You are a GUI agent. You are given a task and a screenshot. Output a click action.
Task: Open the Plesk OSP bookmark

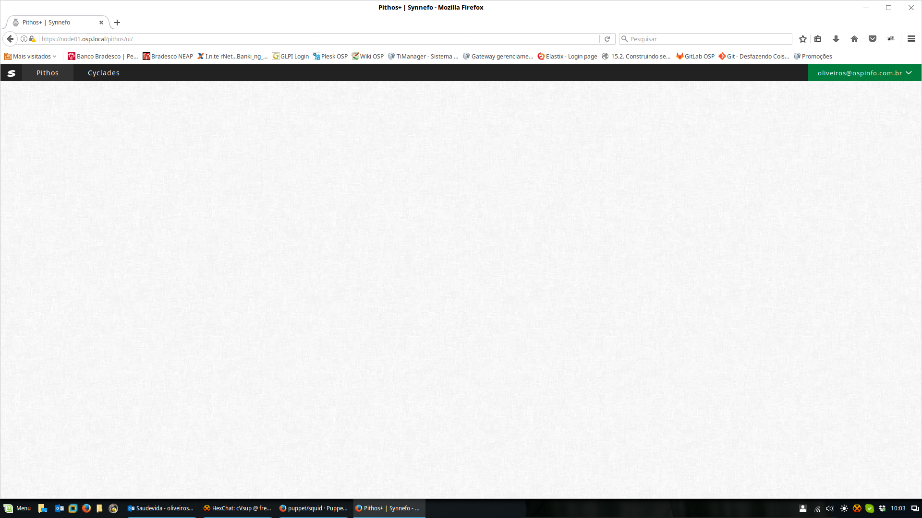(330, 56)
